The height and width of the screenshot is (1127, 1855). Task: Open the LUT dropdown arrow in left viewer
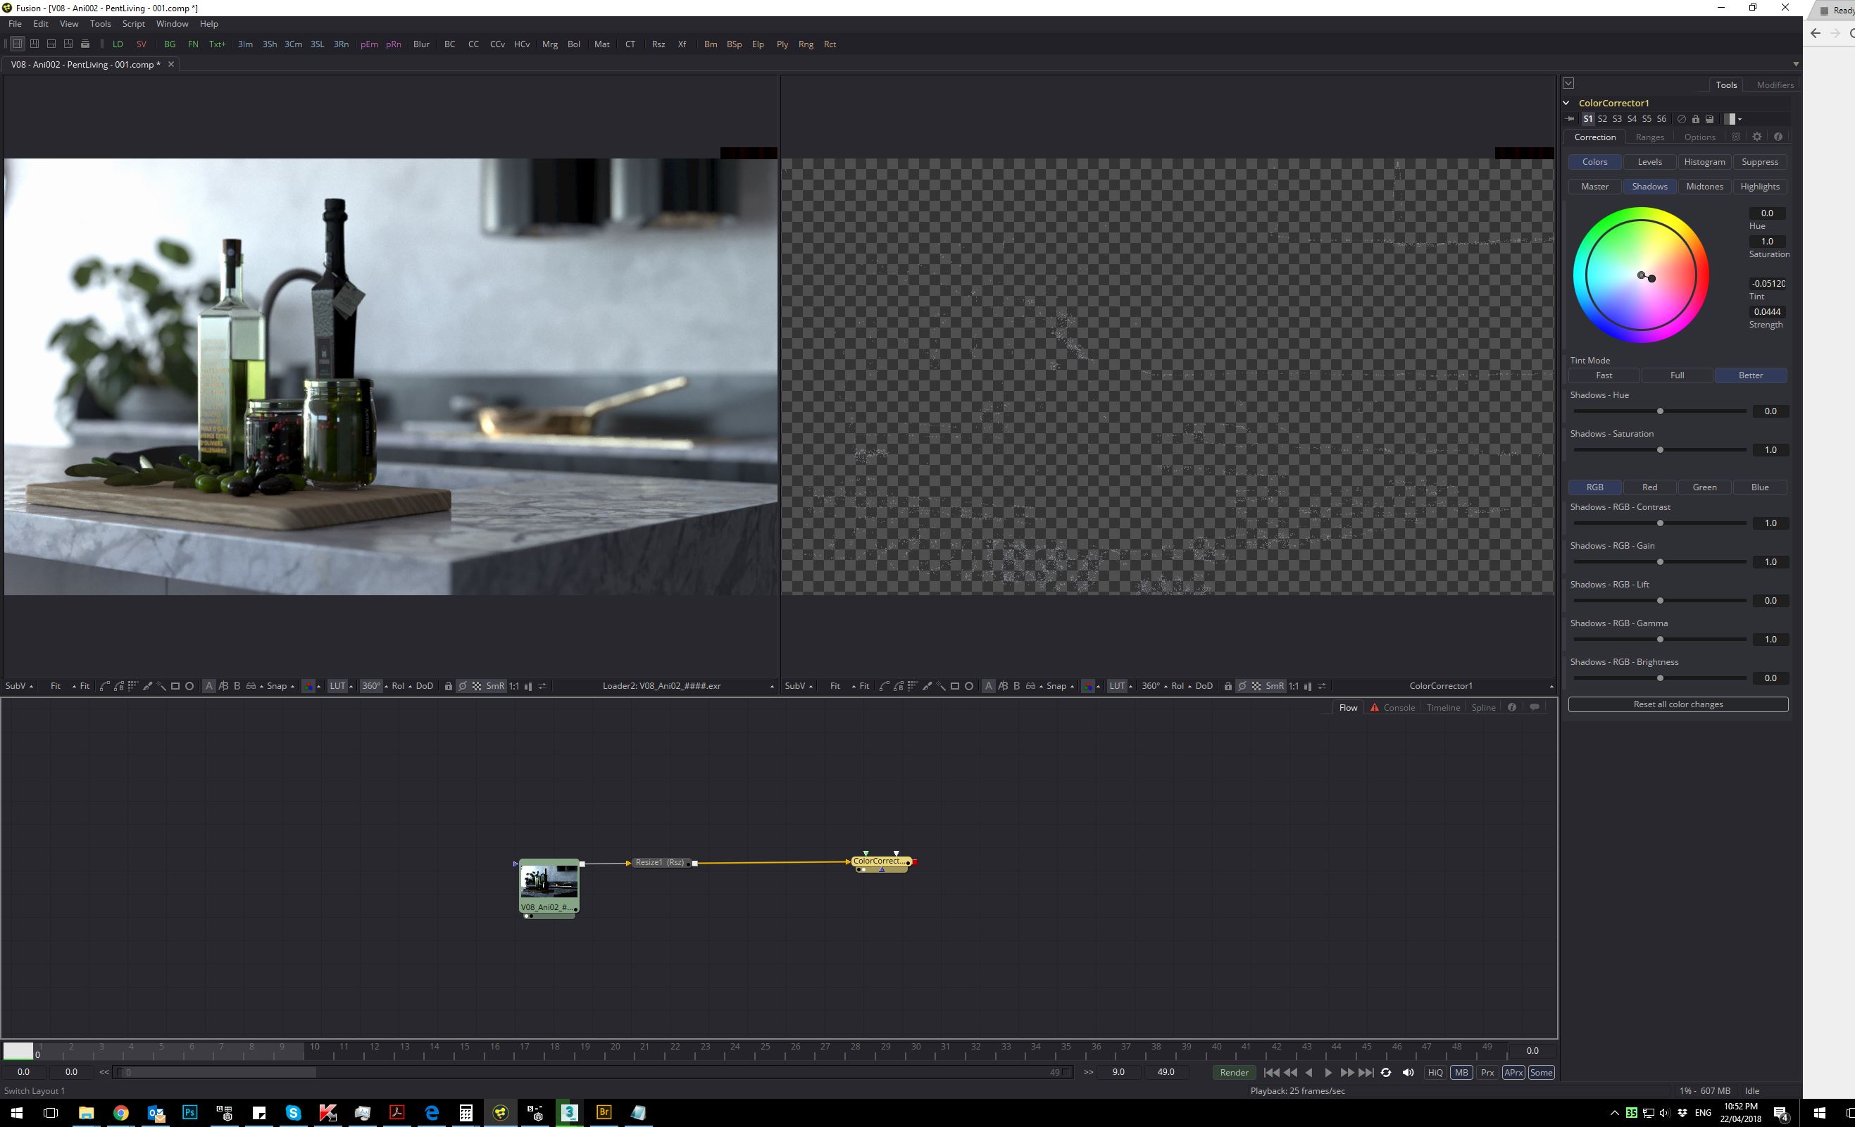(351, 686)
